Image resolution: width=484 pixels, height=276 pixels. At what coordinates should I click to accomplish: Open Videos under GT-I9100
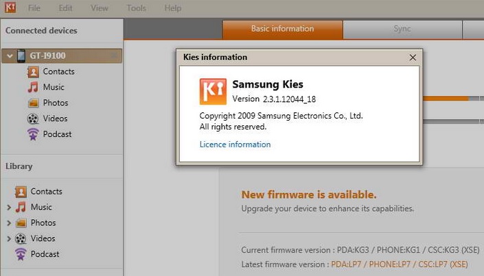click(55, 118)
